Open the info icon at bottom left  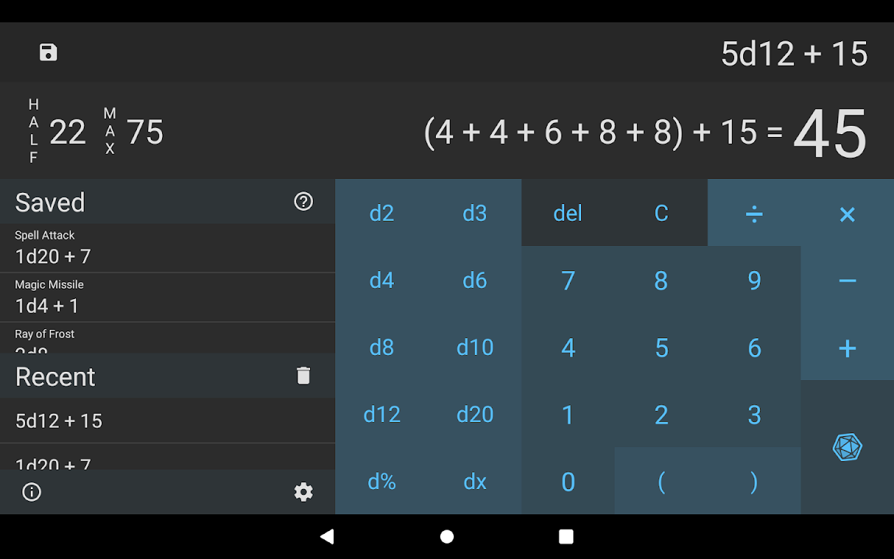point(31,492)
